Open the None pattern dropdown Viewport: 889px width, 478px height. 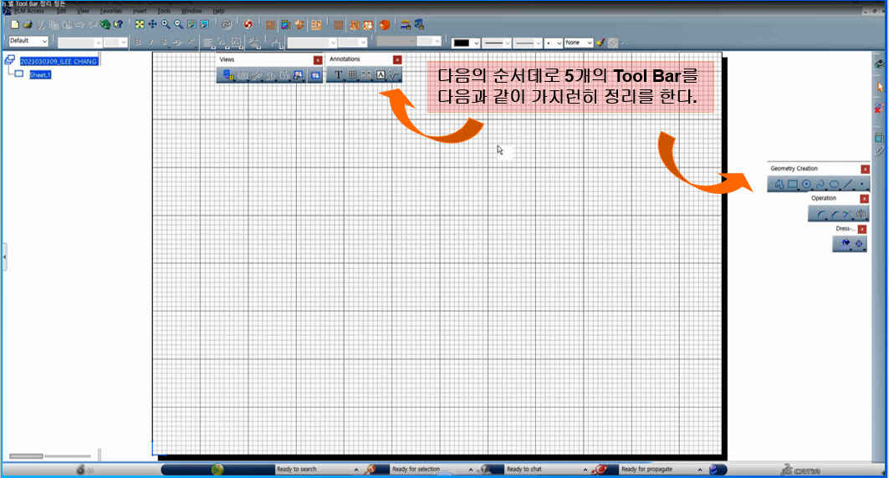[590, 42]
